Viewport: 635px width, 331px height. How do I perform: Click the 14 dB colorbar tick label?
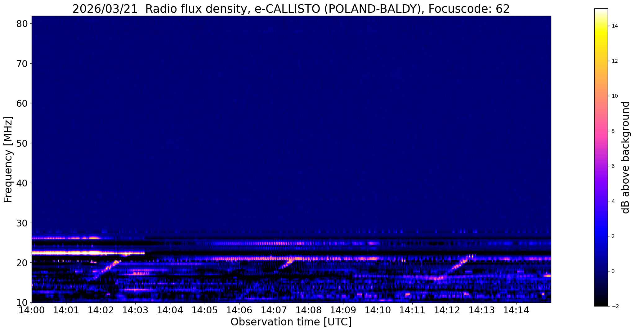tap(615, 26)
